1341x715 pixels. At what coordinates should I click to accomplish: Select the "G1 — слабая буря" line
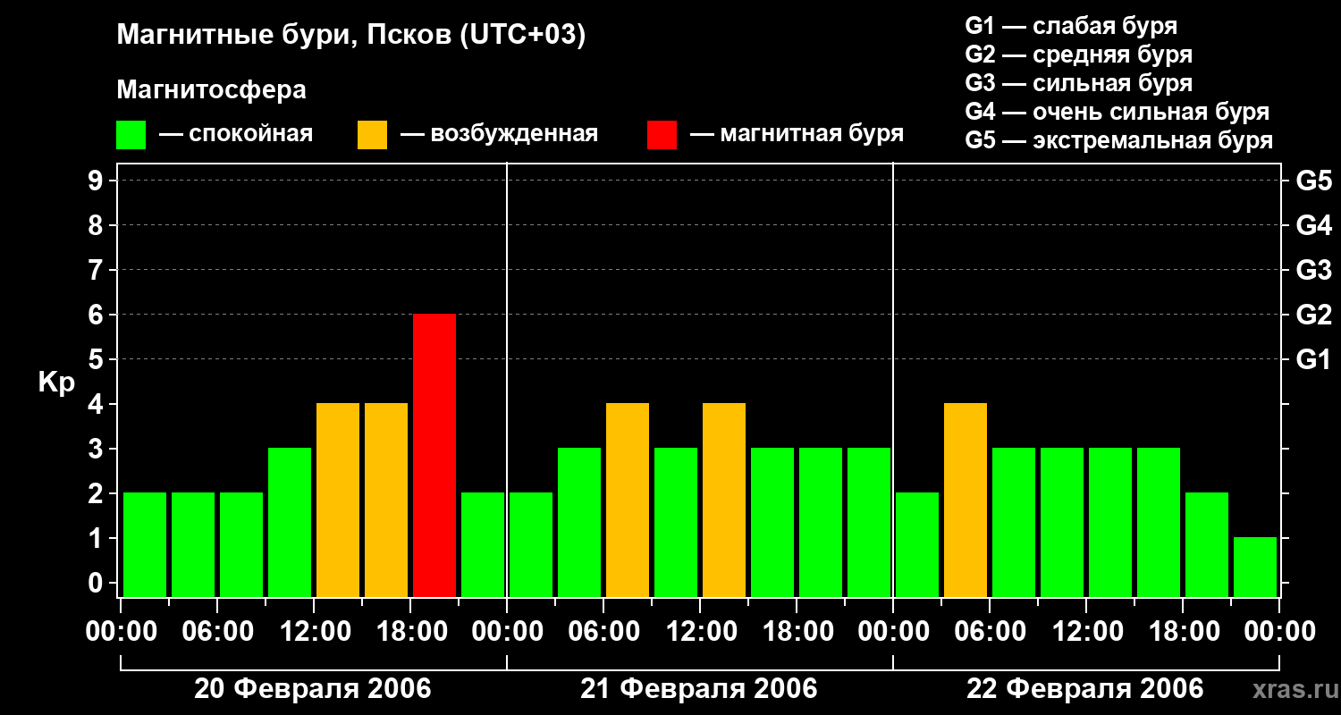pyautogui.click(x=1071, y=25)
